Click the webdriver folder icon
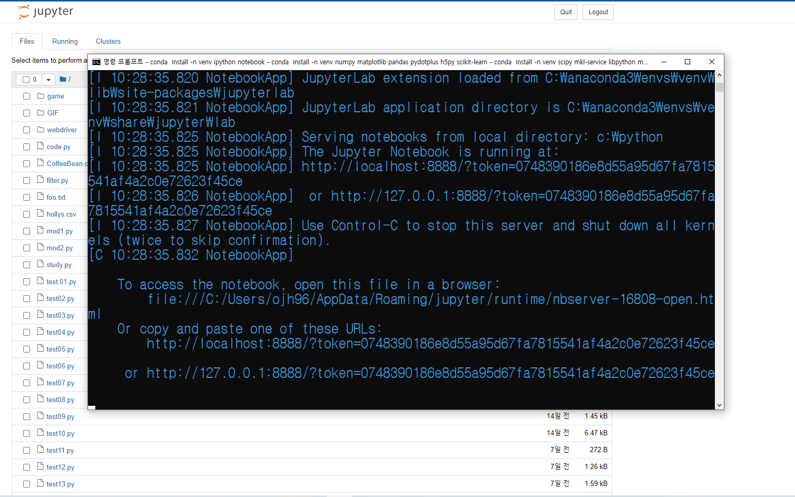This screenshot has width=795, height=497. coord(41,130)
